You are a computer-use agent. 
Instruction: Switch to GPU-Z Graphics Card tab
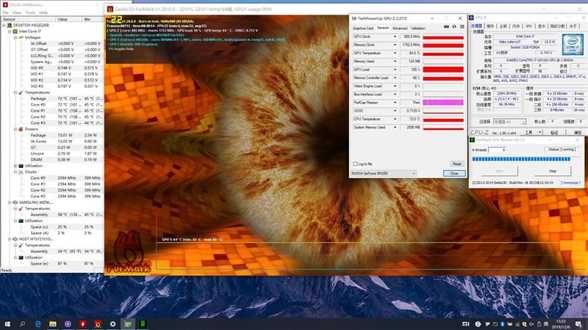(363, 28)
